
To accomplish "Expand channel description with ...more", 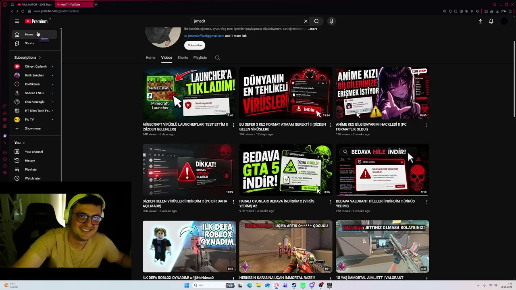I will coord(312,29).
